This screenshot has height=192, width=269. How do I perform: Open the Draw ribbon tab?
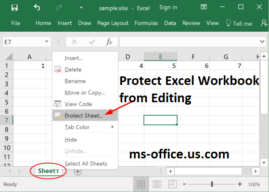pos(84,23)
